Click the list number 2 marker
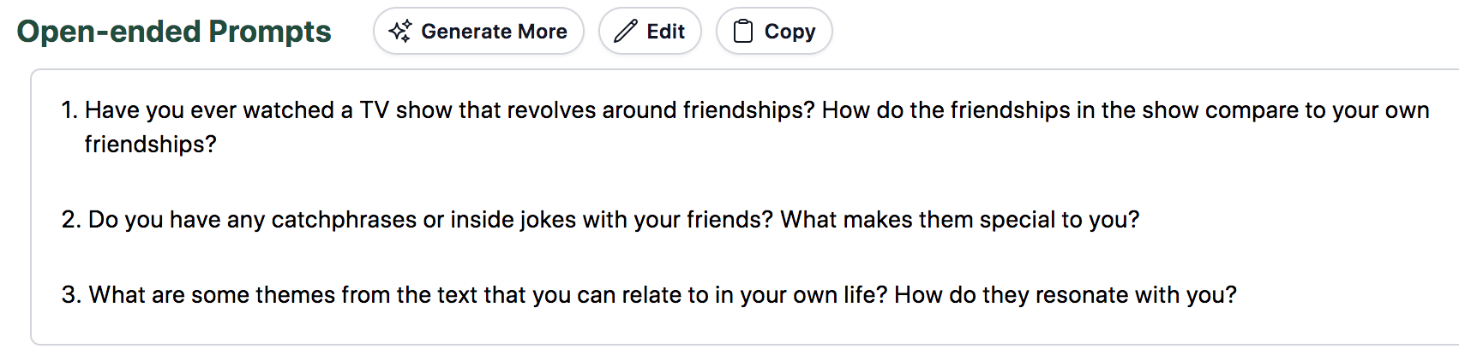This screenshot has width=1459, height=349. coord(70,220)
